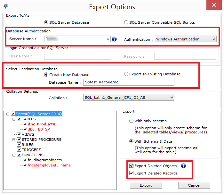Toggle the Export Deleted Objects checkbox
This screenshot has height=195, width=224.
(131, 166)
